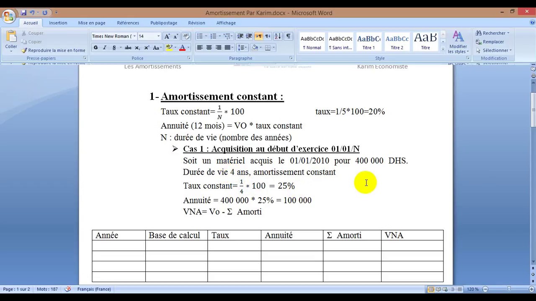Click the zoom slider handle
536x301 pixels.
coord(509,289)
